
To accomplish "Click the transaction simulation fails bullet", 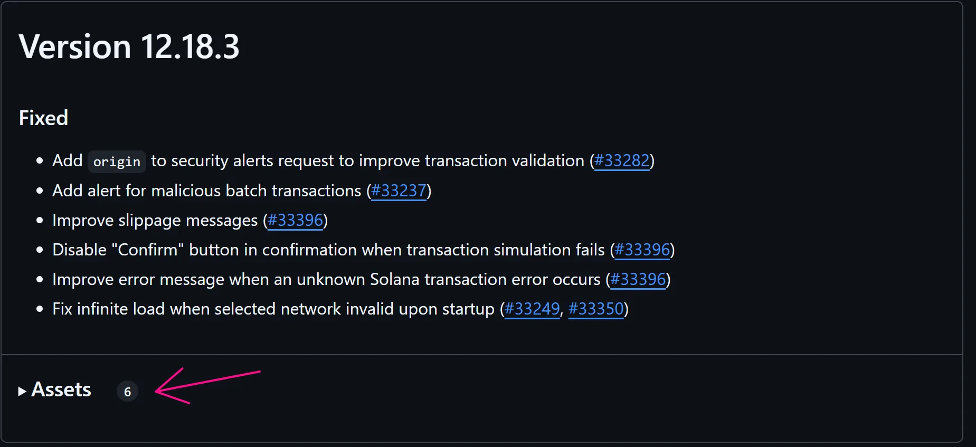I will coord(327,250).
